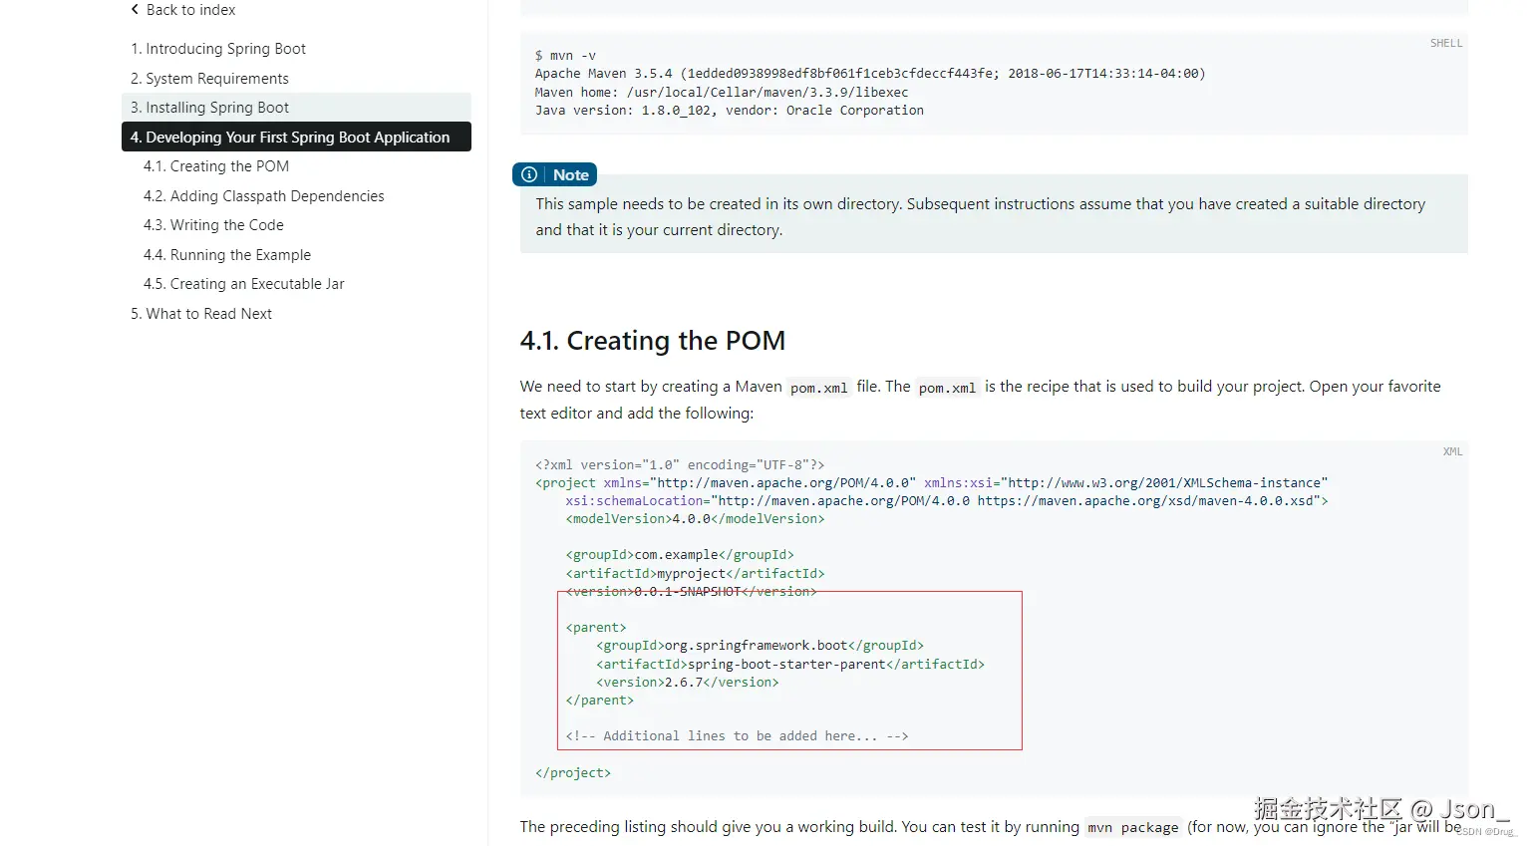Click the 'spring-boot-starter-parent' artifactId line
Screen dimensions: 1533x846
click(x=790, y=665)
